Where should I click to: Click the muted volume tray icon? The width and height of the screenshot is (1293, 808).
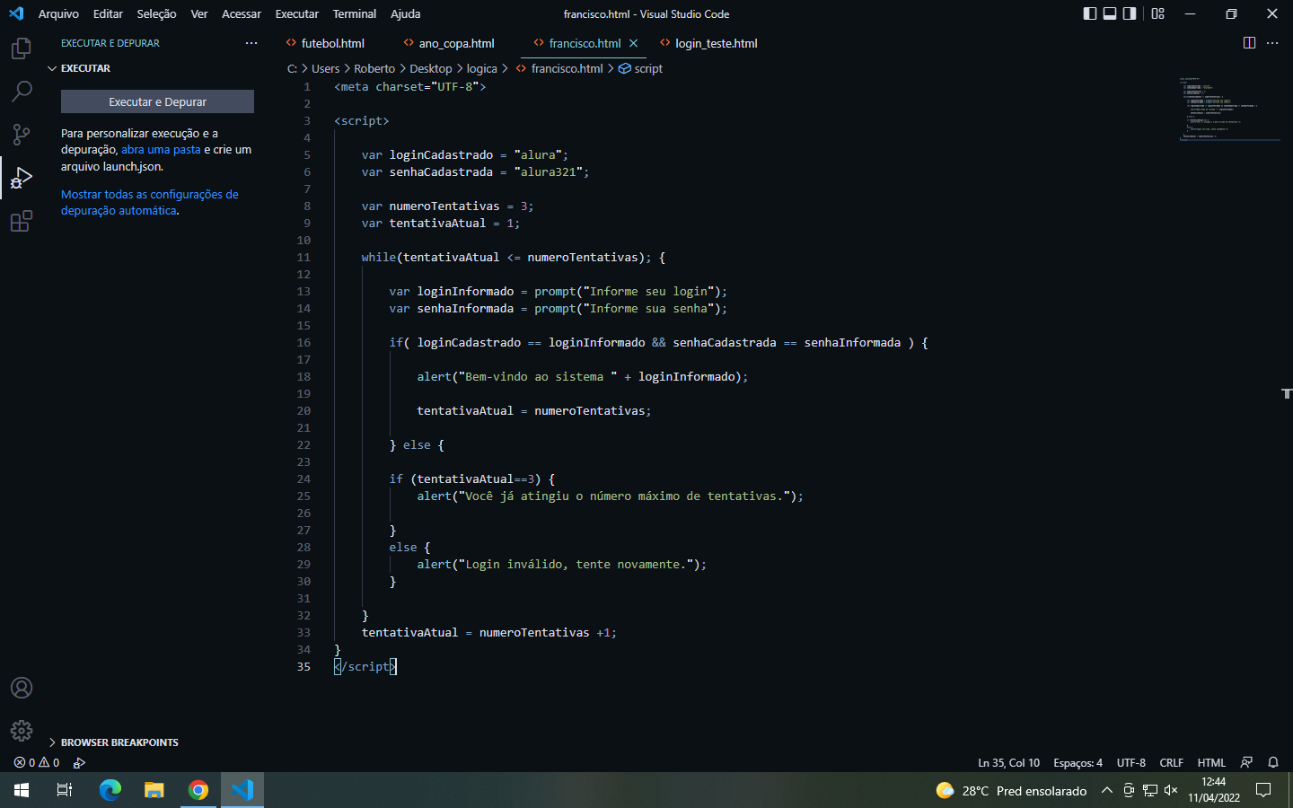(x=1171, y=790)
